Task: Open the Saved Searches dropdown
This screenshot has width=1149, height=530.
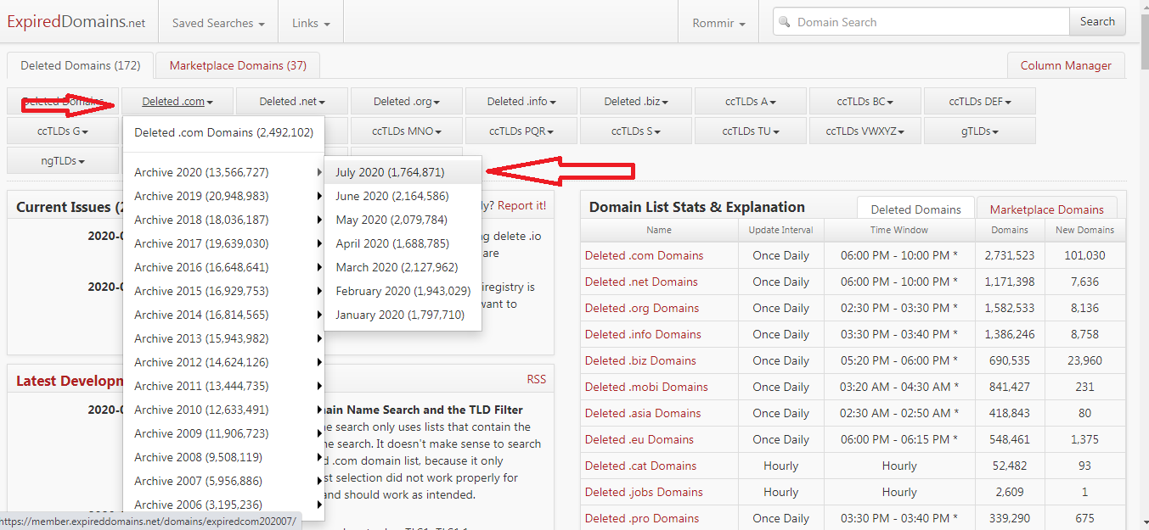Action: pos(218,23)
